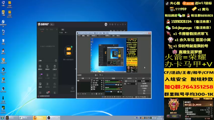Open the Help menu in OBS

click(x=118, y=36)
